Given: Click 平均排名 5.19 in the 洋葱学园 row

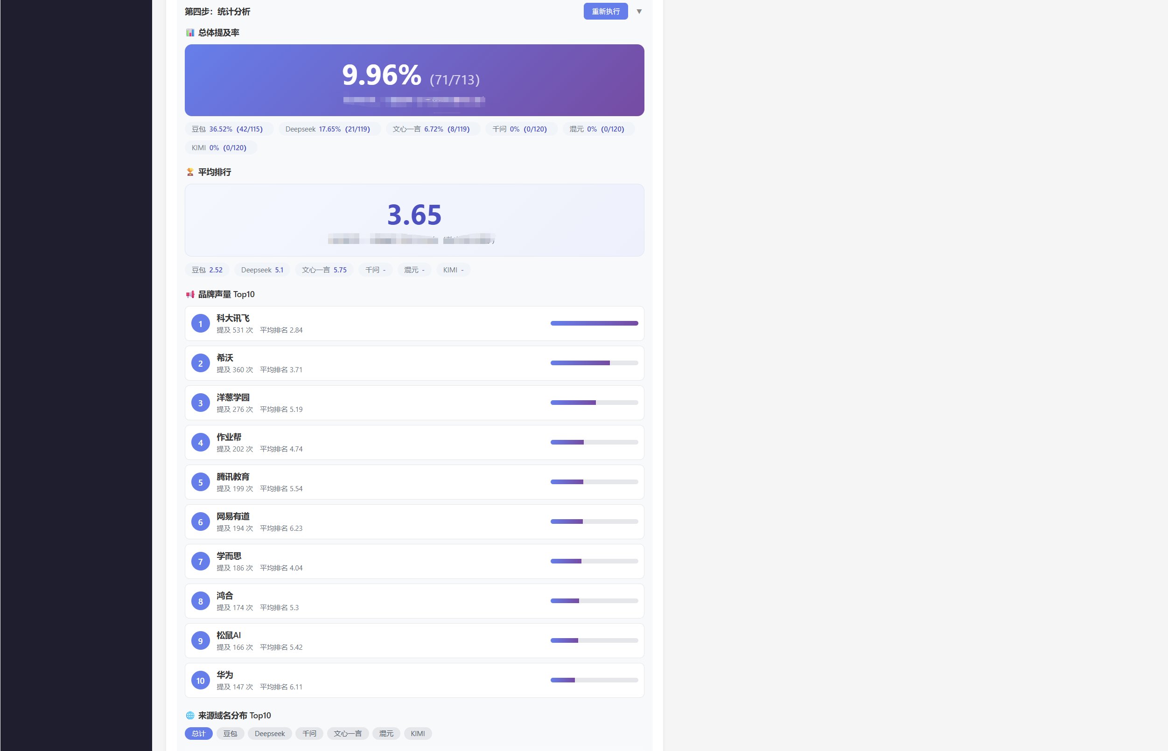Looking at the screenshot, I should click(x=281, y=409).
